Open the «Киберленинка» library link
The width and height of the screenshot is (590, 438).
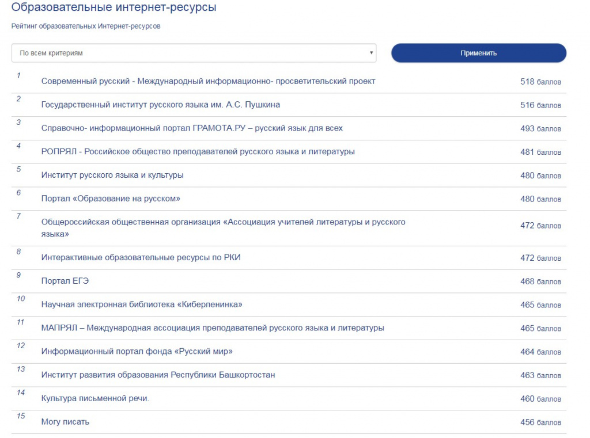[x=142, y=304]
